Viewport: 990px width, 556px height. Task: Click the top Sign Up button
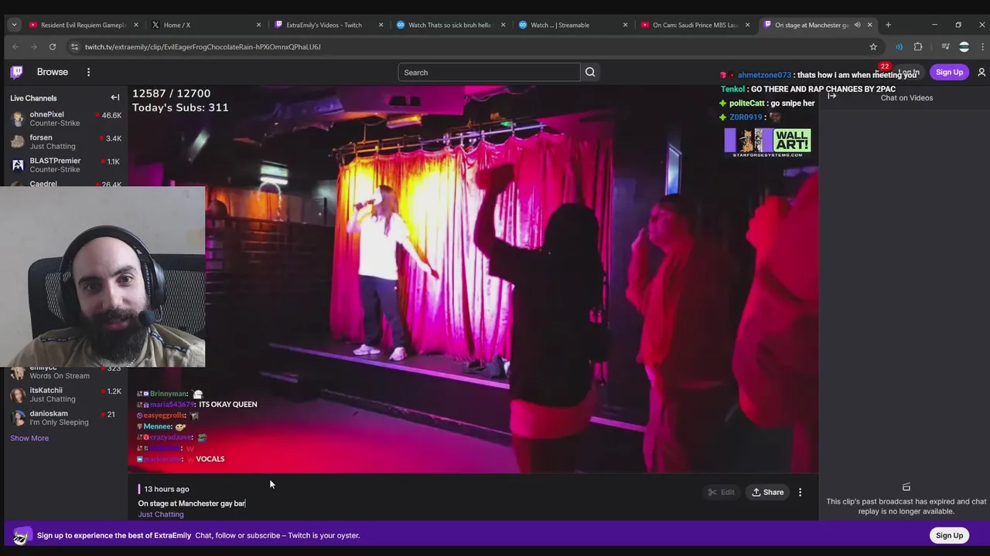[x=949, y=72]
